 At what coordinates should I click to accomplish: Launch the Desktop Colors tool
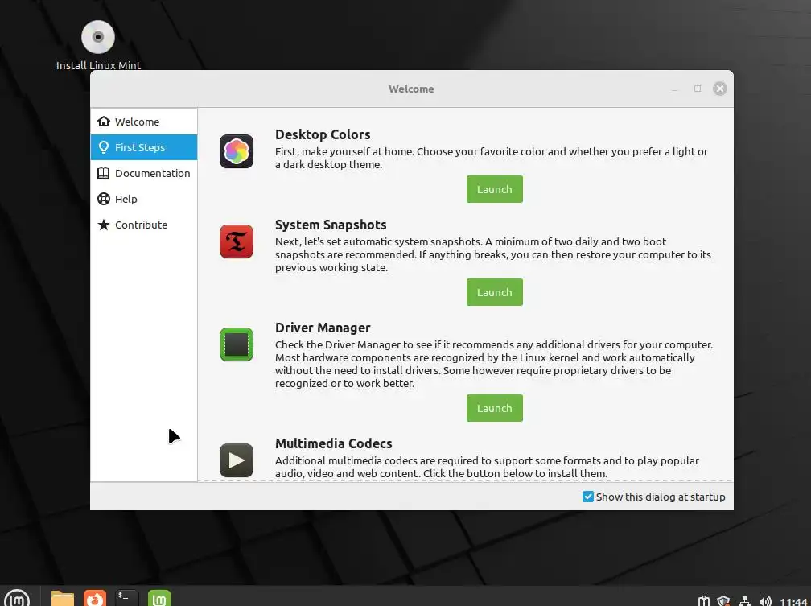coord(495,189)
